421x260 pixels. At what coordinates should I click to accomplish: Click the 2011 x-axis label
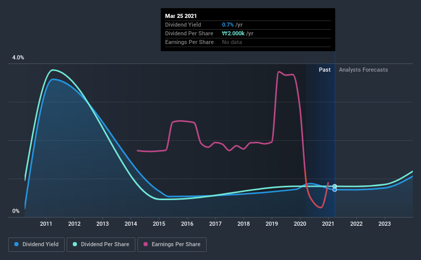pos(46,224)
